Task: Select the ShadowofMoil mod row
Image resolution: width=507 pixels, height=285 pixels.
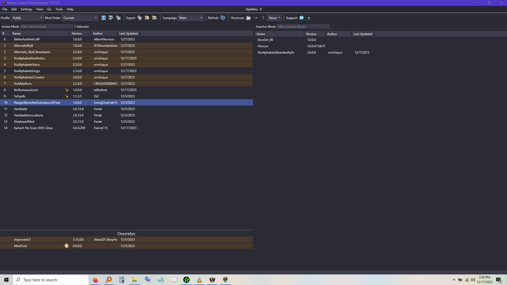Action: point(126,122)
